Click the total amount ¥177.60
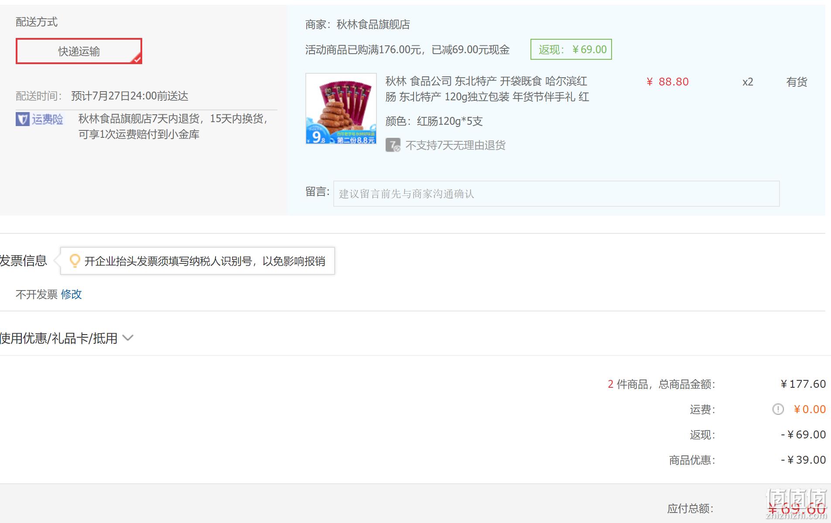 point(803,384)
